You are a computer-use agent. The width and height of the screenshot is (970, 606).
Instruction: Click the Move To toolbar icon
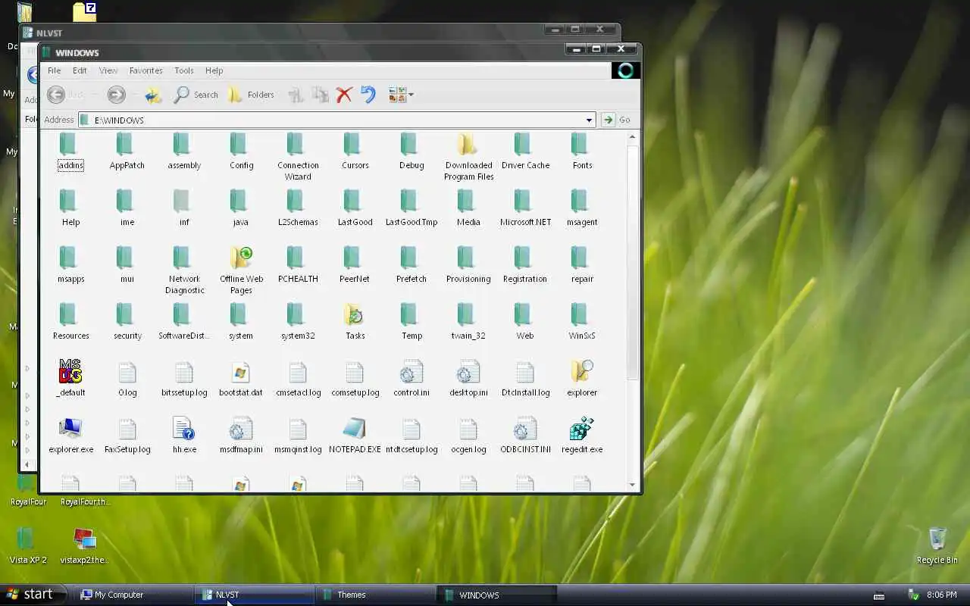click(x=296, y=95)
